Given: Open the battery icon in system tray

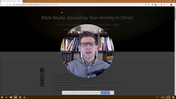Looking at the screenshot, I should [162, 97].
